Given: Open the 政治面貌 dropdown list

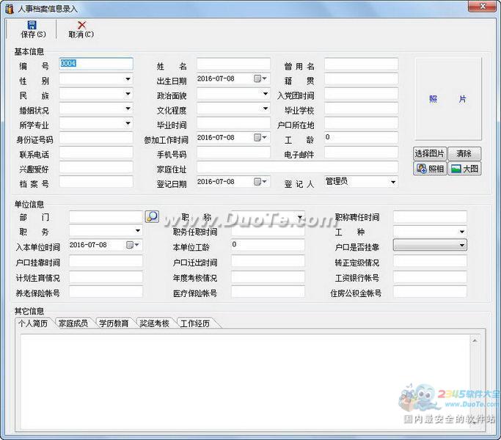Looking at the screenshot, I should (265, 94).
